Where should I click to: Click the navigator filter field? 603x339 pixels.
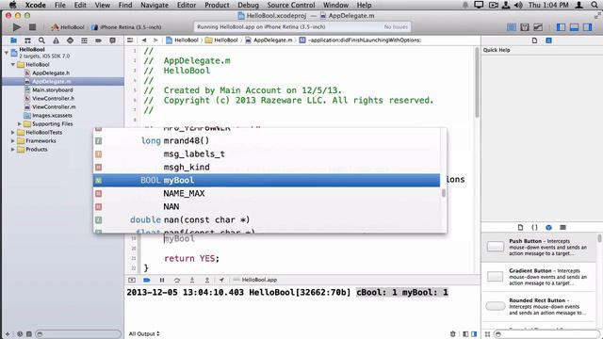pos(78,334)
